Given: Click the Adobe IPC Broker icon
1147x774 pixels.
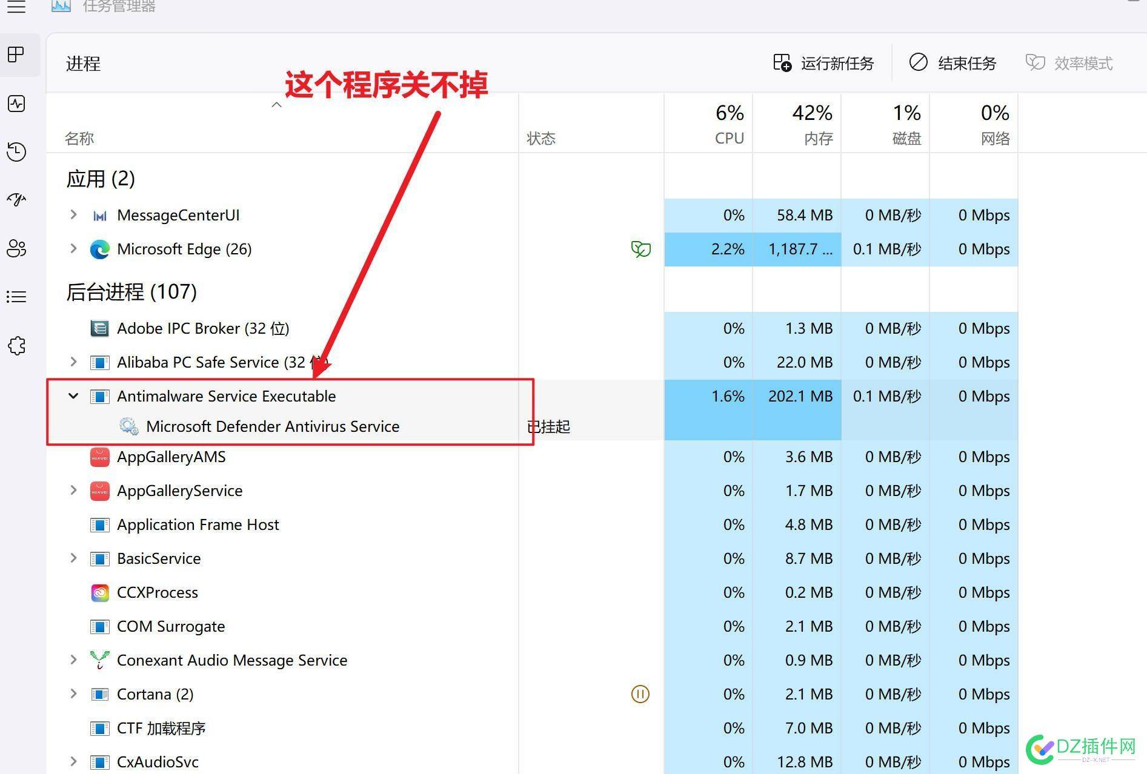Looking at the screenshot, I should (100, 328).
